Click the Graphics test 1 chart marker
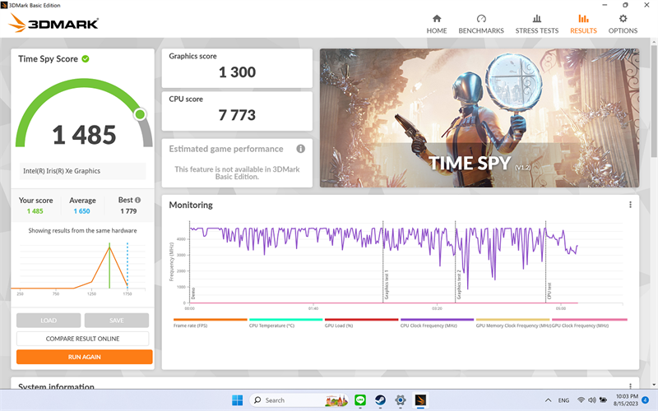This screenshot has width=658, height=411. [387, 285]
